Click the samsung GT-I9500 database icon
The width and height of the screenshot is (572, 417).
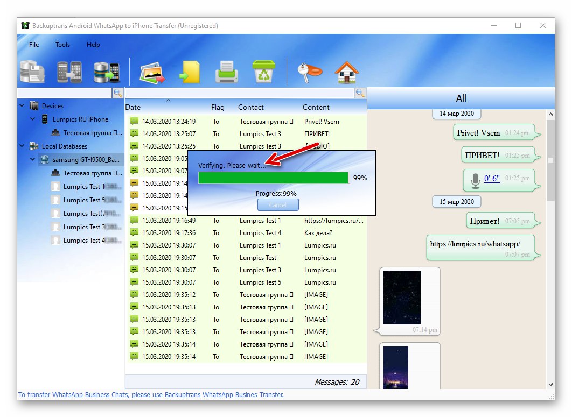[x=45, y=160]
